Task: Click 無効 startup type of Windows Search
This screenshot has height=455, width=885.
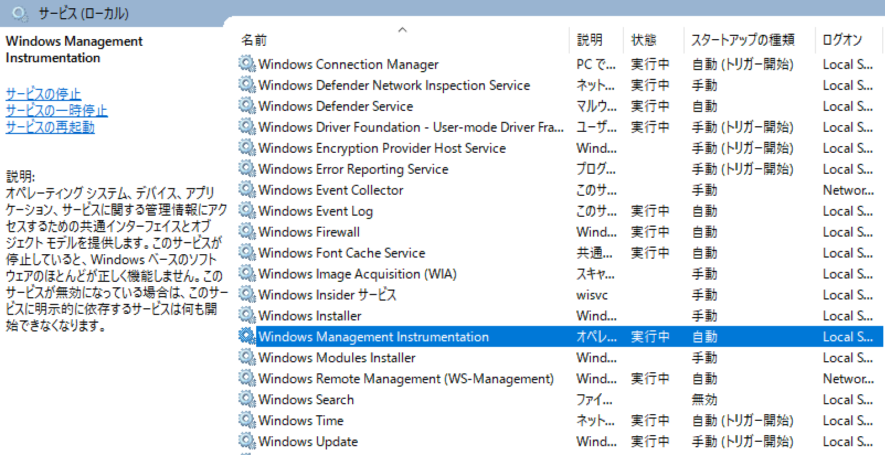Action: point(704,400)
